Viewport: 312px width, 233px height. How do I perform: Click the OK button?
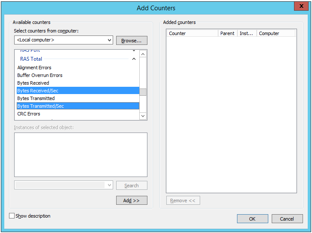(x=252, y=219)
